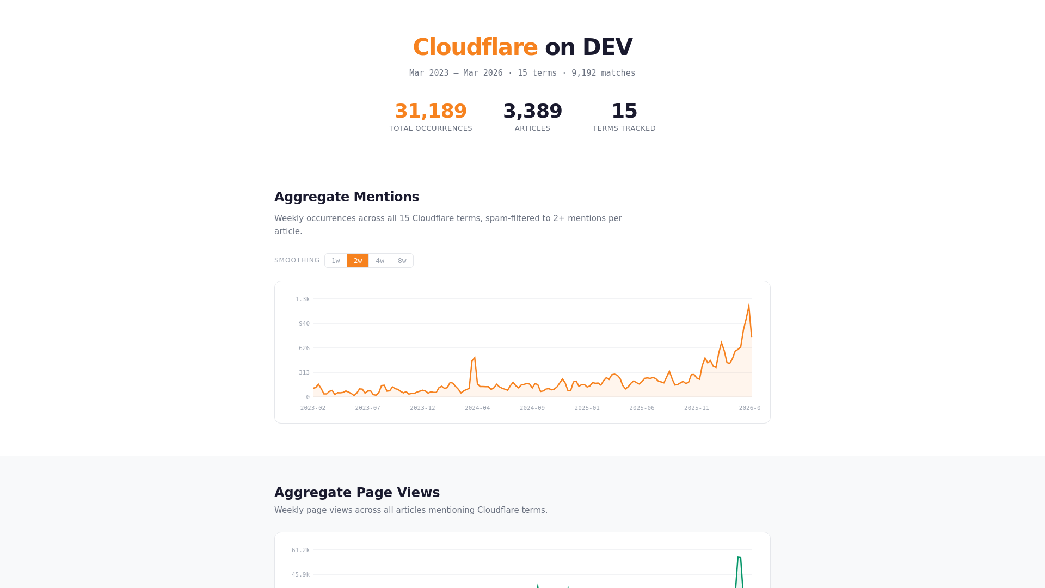Click the Aggregate Mentions heading
The width and height of the screenshot is (1045, 588).
[347, 197]
